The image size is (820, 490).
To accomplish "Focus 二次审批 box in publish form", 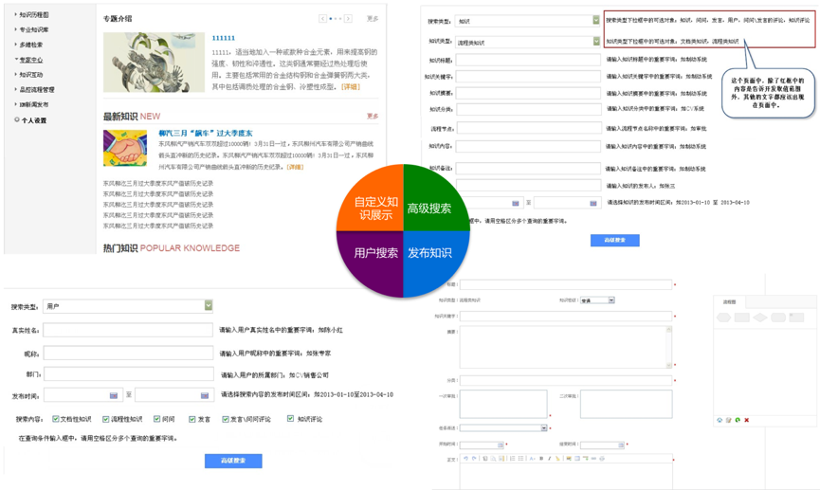I will (x=627, y=404).
